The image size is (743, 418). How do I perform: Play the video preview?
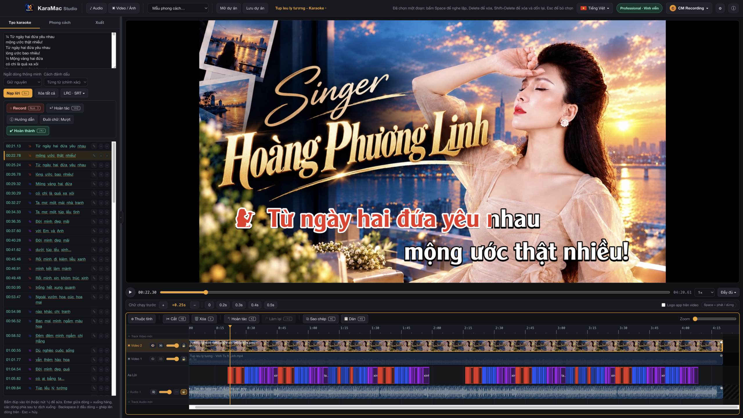[x=130, y=292]
